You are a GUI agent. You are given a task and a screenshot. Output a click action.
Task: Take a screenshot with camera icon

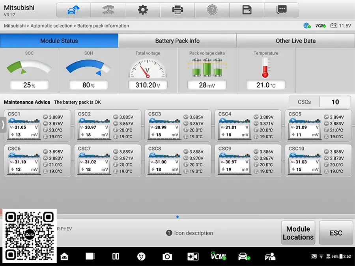(167, 257)
